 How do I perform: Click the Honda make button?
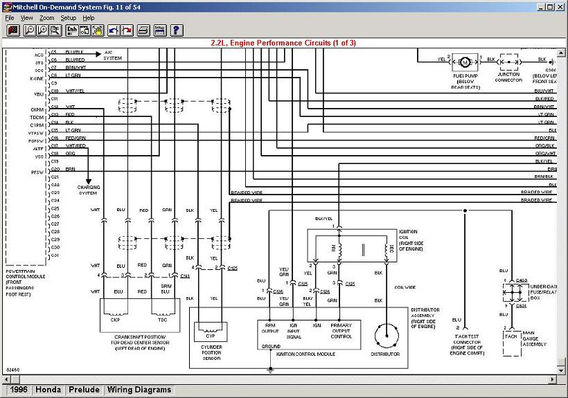click(48, 390)
